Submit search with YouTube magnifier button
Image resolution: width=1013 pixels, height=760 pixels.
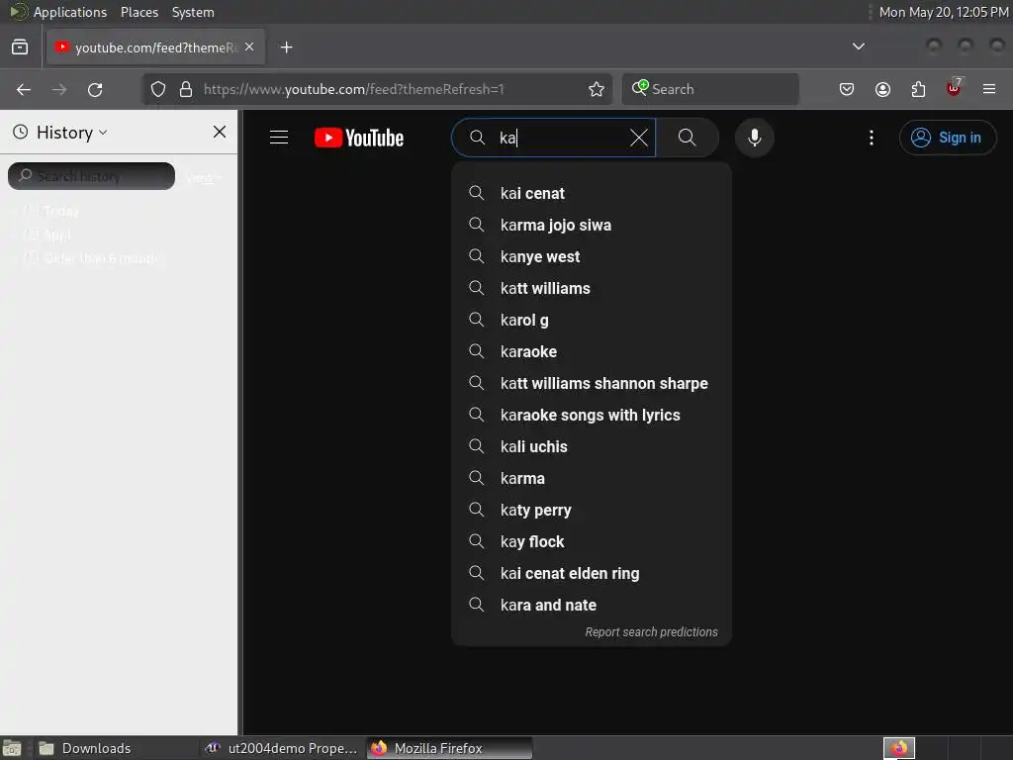687,138
